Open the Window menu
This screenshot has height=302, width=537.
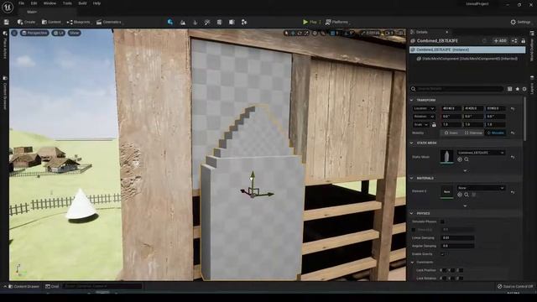tap(50, 3)
